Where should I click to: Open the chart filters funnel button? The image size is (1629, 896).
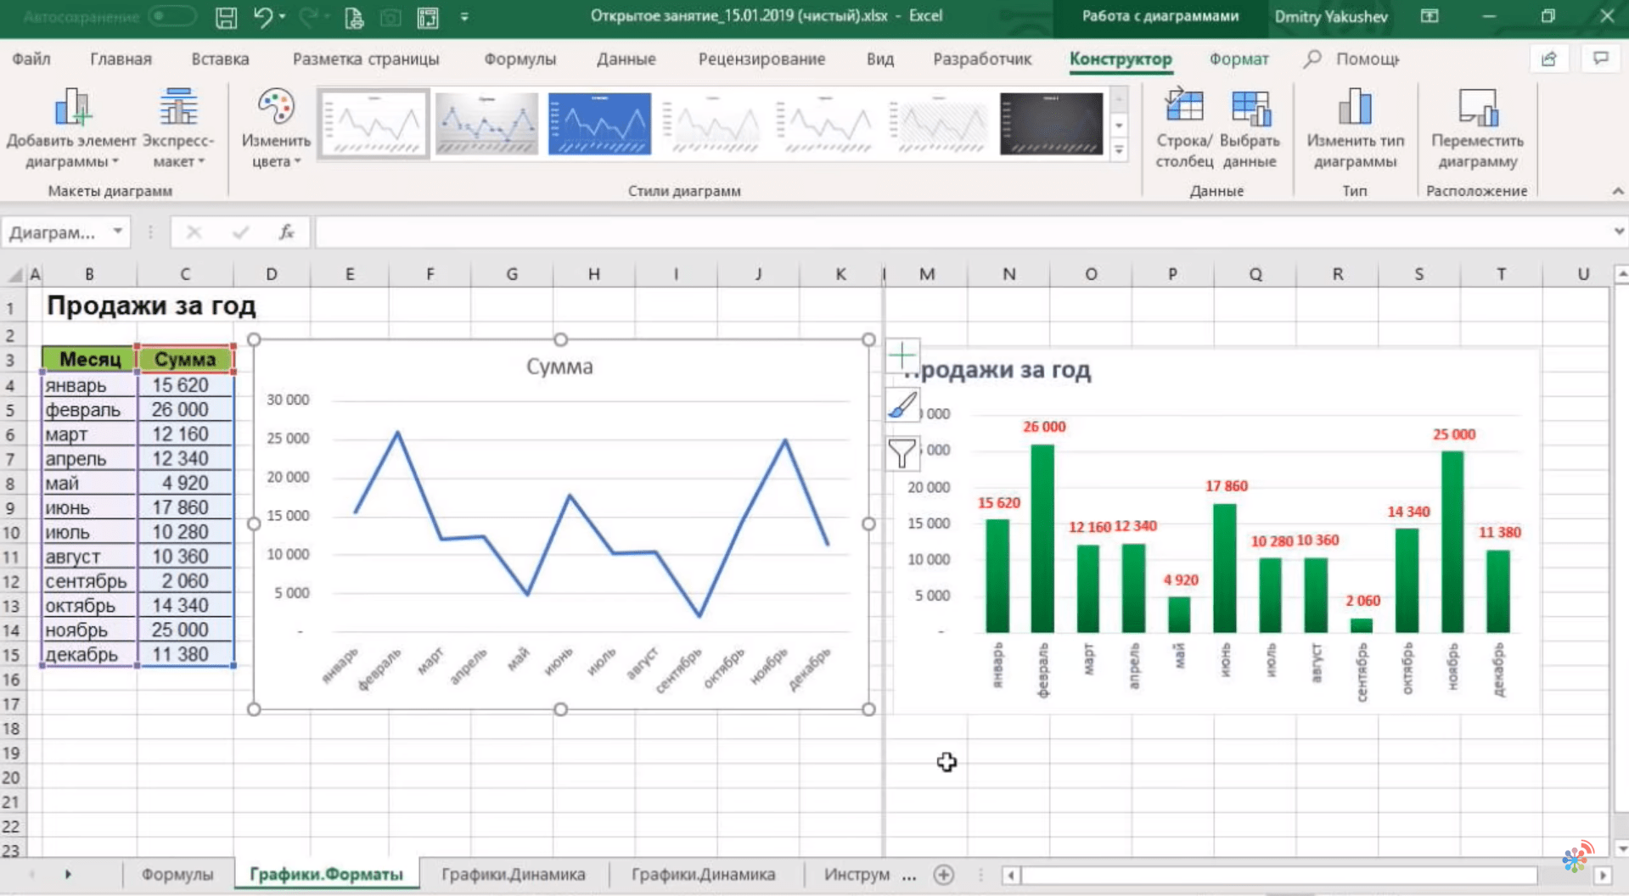[902, 453]
